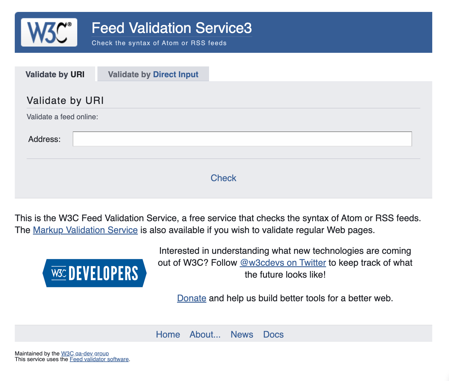Open the W3C Developers banner image
Screen dimensions: 449x381
[95, 273]
